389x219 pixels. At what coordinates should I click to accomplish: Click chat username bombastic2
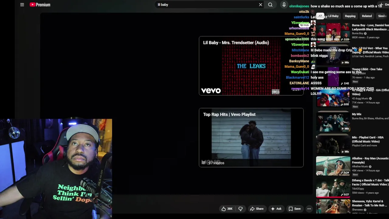(x=300, y=56)
